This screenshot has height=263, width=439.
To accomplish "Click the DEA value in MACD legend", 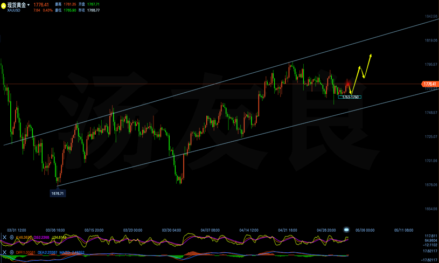I will 47,253.
